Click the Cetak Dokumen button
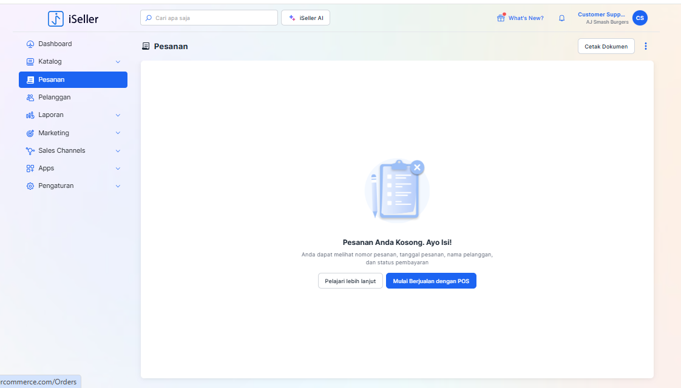 click(606, 46)
